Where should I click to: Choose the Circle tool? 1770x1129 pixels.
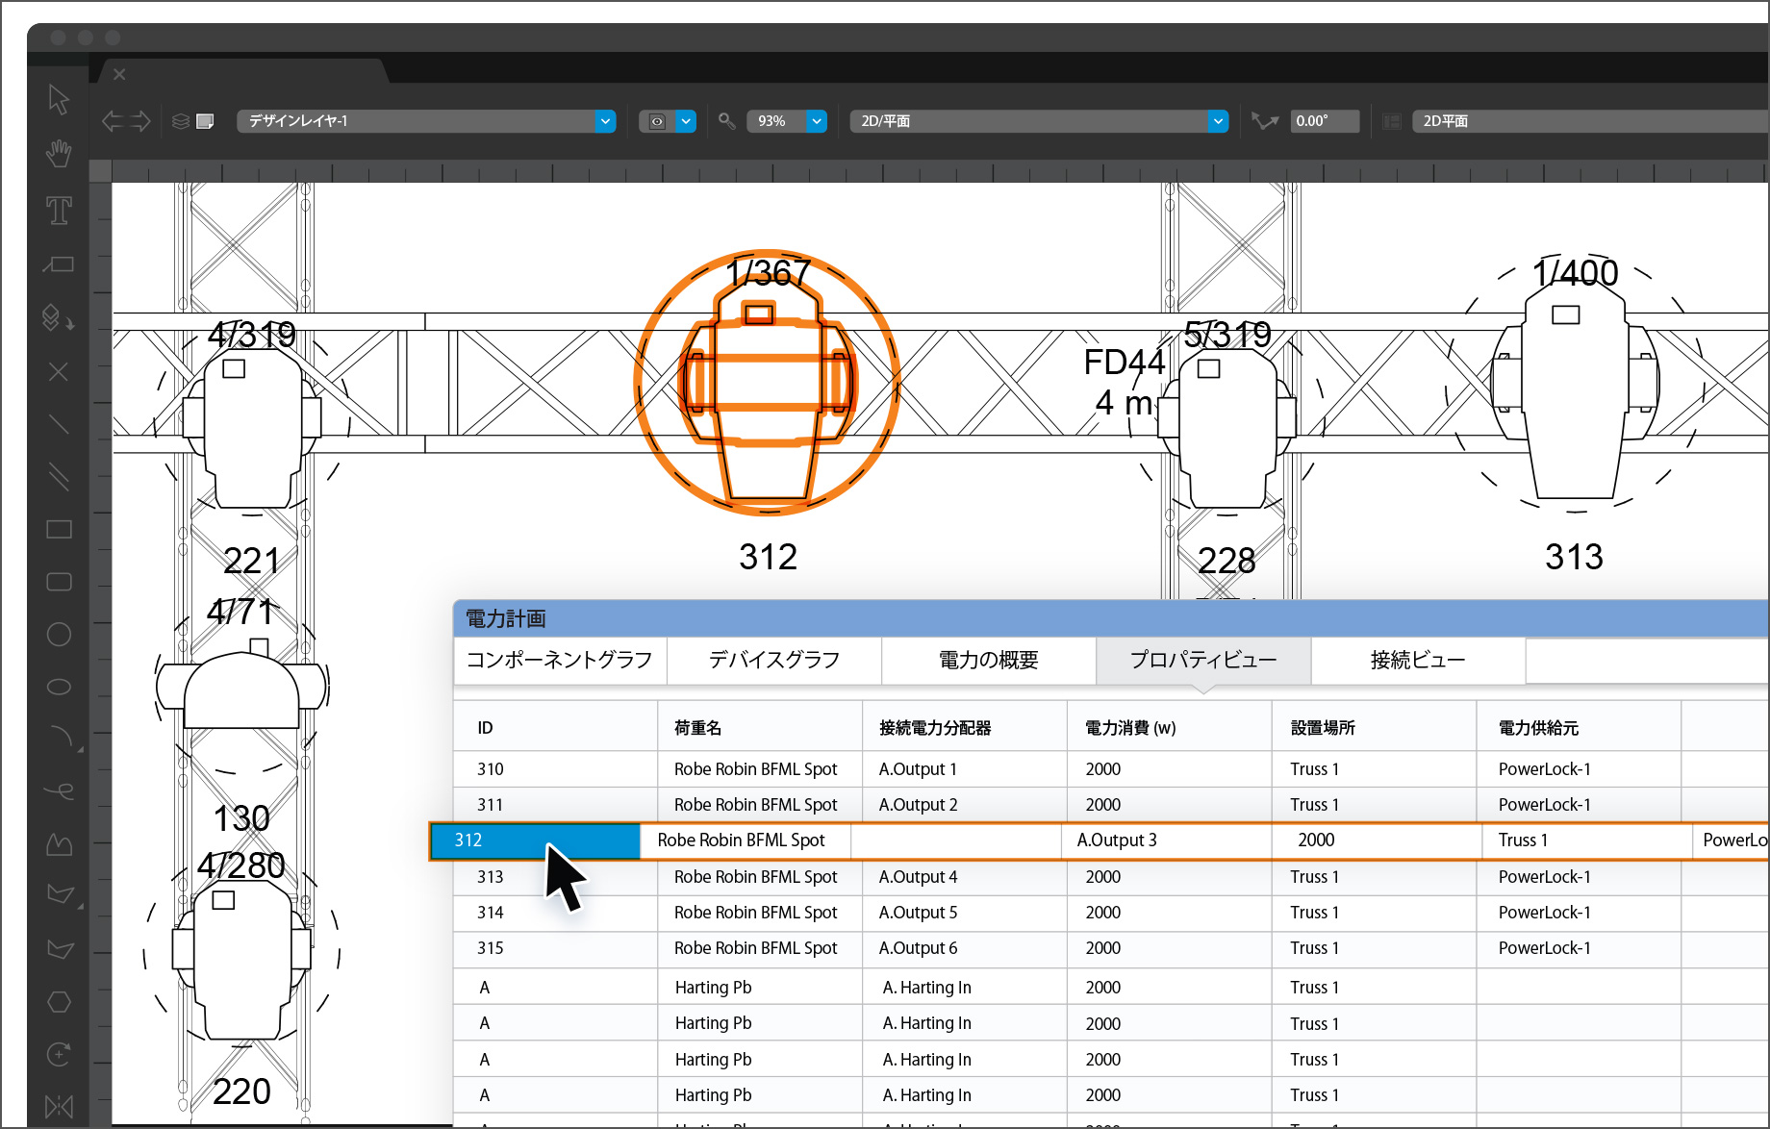tap(59, 635)
